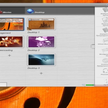The width and height of the screenshot is (108, 108).
Task: Click the icon above Μετάφραση label
Action: (x=105, y=50)
